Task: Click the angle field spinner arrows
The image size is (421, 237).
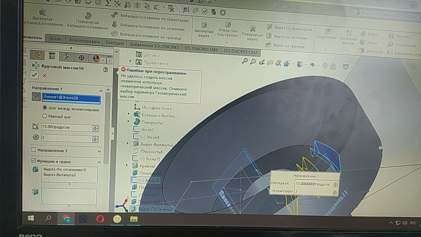Action: tap(95, 129)
